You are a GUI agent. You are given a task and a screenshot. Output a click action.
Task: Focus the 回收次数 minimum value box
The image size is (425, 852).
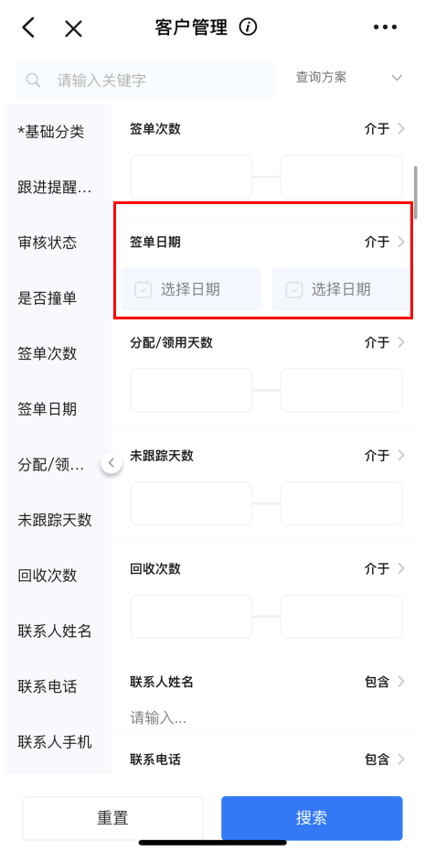[191, 616]
